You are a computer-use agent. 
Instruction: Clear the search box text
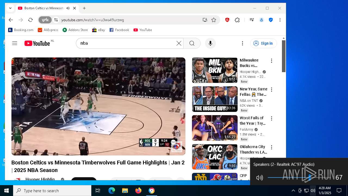click(179, 43)
